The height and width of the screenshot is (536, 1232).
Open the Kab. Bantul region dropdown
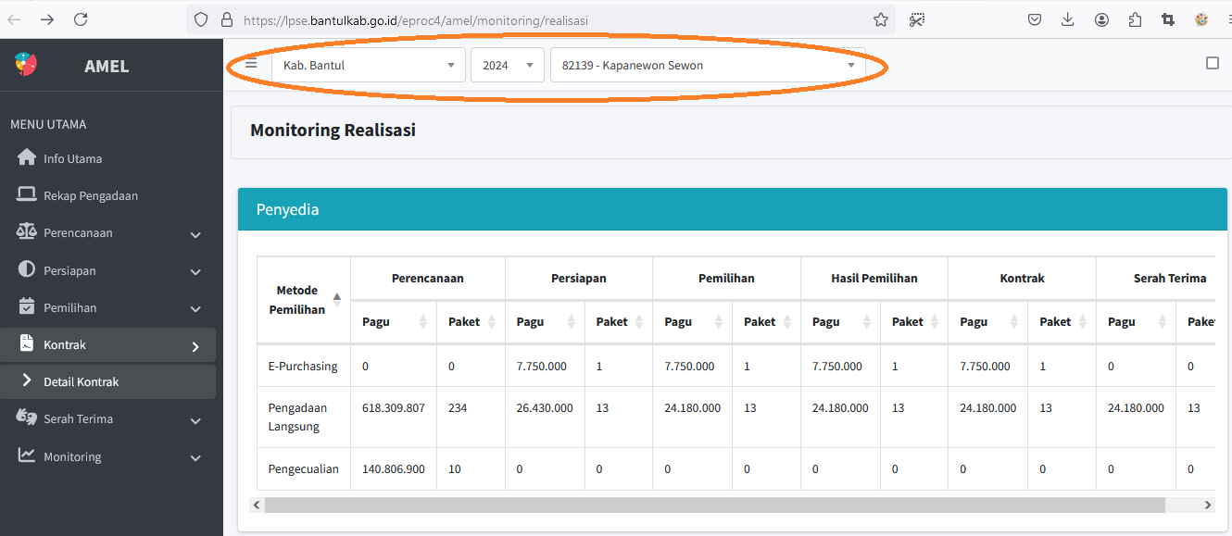[x=368, y=66]
